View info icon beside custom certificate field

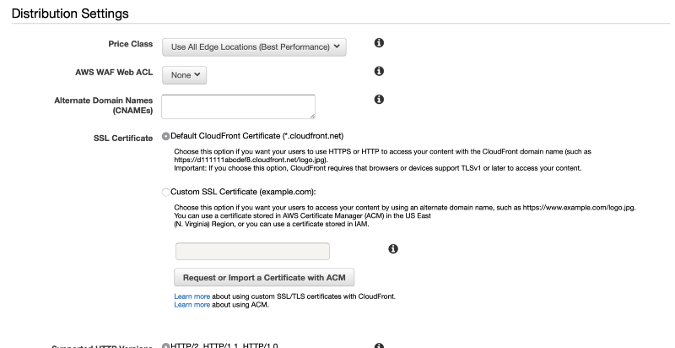tap(393, 249)
